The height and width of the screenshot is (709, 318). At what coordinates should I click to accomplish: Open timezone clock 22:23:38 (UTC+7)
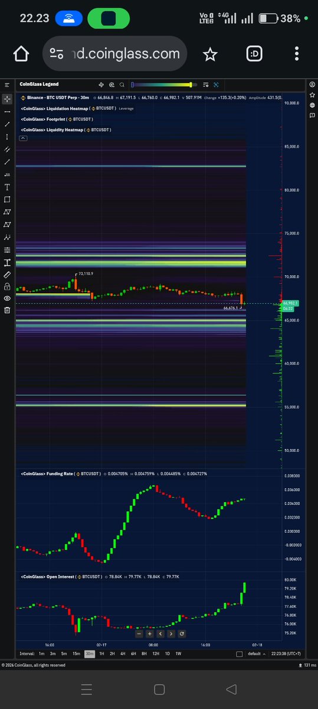click(286, 654)
